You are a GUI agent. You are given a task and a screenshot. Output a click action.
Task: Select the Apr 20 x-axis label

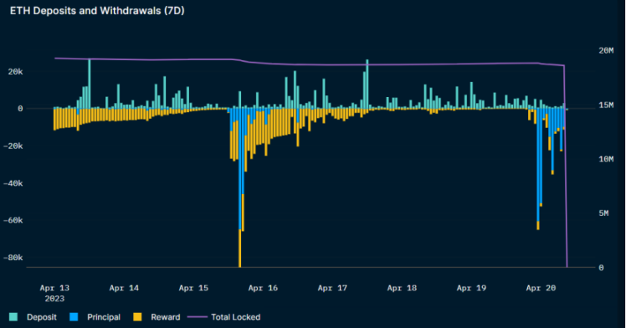click(x=541, y=288)
